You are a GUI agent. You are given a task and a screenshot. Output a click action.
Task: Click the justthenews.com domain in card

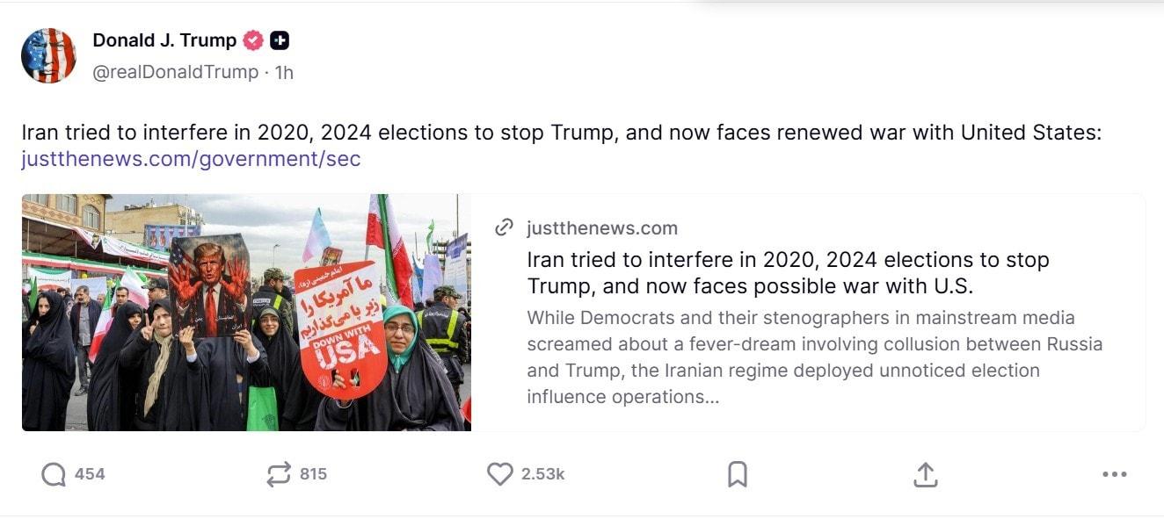click(602, 228)
